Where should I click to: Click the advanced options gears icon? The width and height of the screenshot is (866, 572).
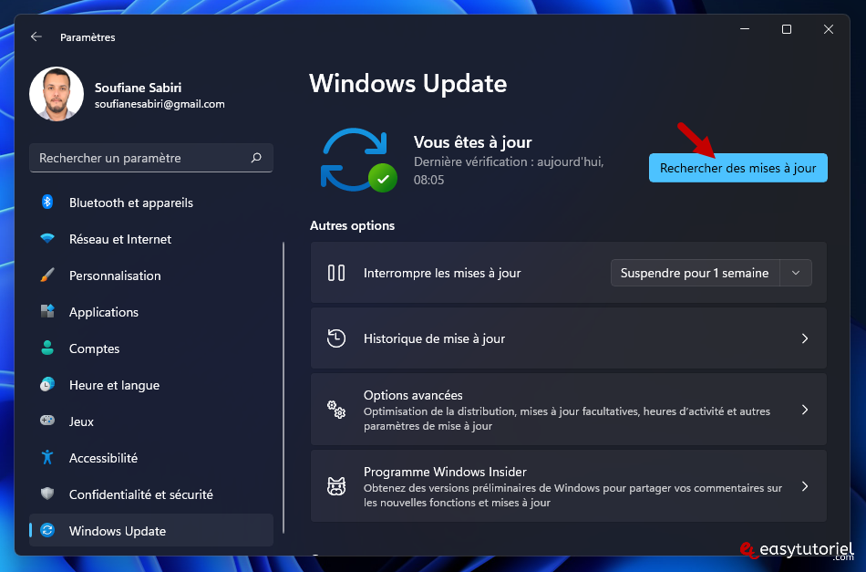(x=336, y=410)
